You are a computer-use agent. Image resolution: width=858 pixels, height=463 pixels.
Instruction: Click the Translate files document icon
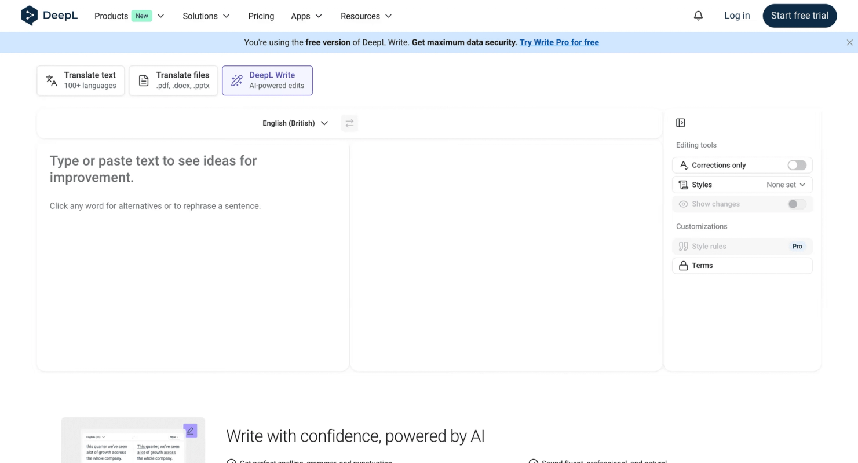pyautogui.click(x=144, y=80)
